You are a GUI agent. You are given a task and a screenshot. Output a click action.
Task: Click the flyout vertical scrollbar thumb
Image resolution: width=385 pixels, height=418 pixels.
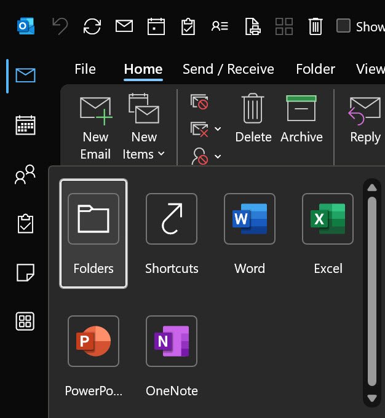click(372, 291)
